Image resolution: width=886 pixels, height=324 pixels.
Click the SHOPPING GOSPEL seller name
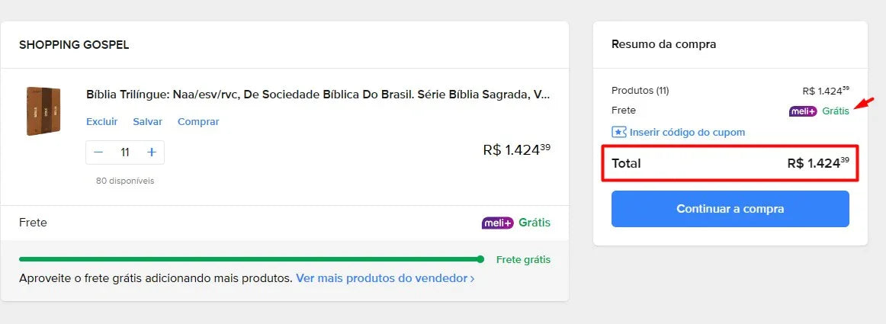pyautogui.click(x=74, y=45)
